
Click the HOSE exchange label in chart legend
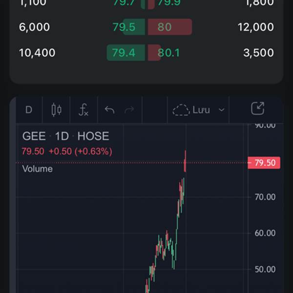pos(93,136)
